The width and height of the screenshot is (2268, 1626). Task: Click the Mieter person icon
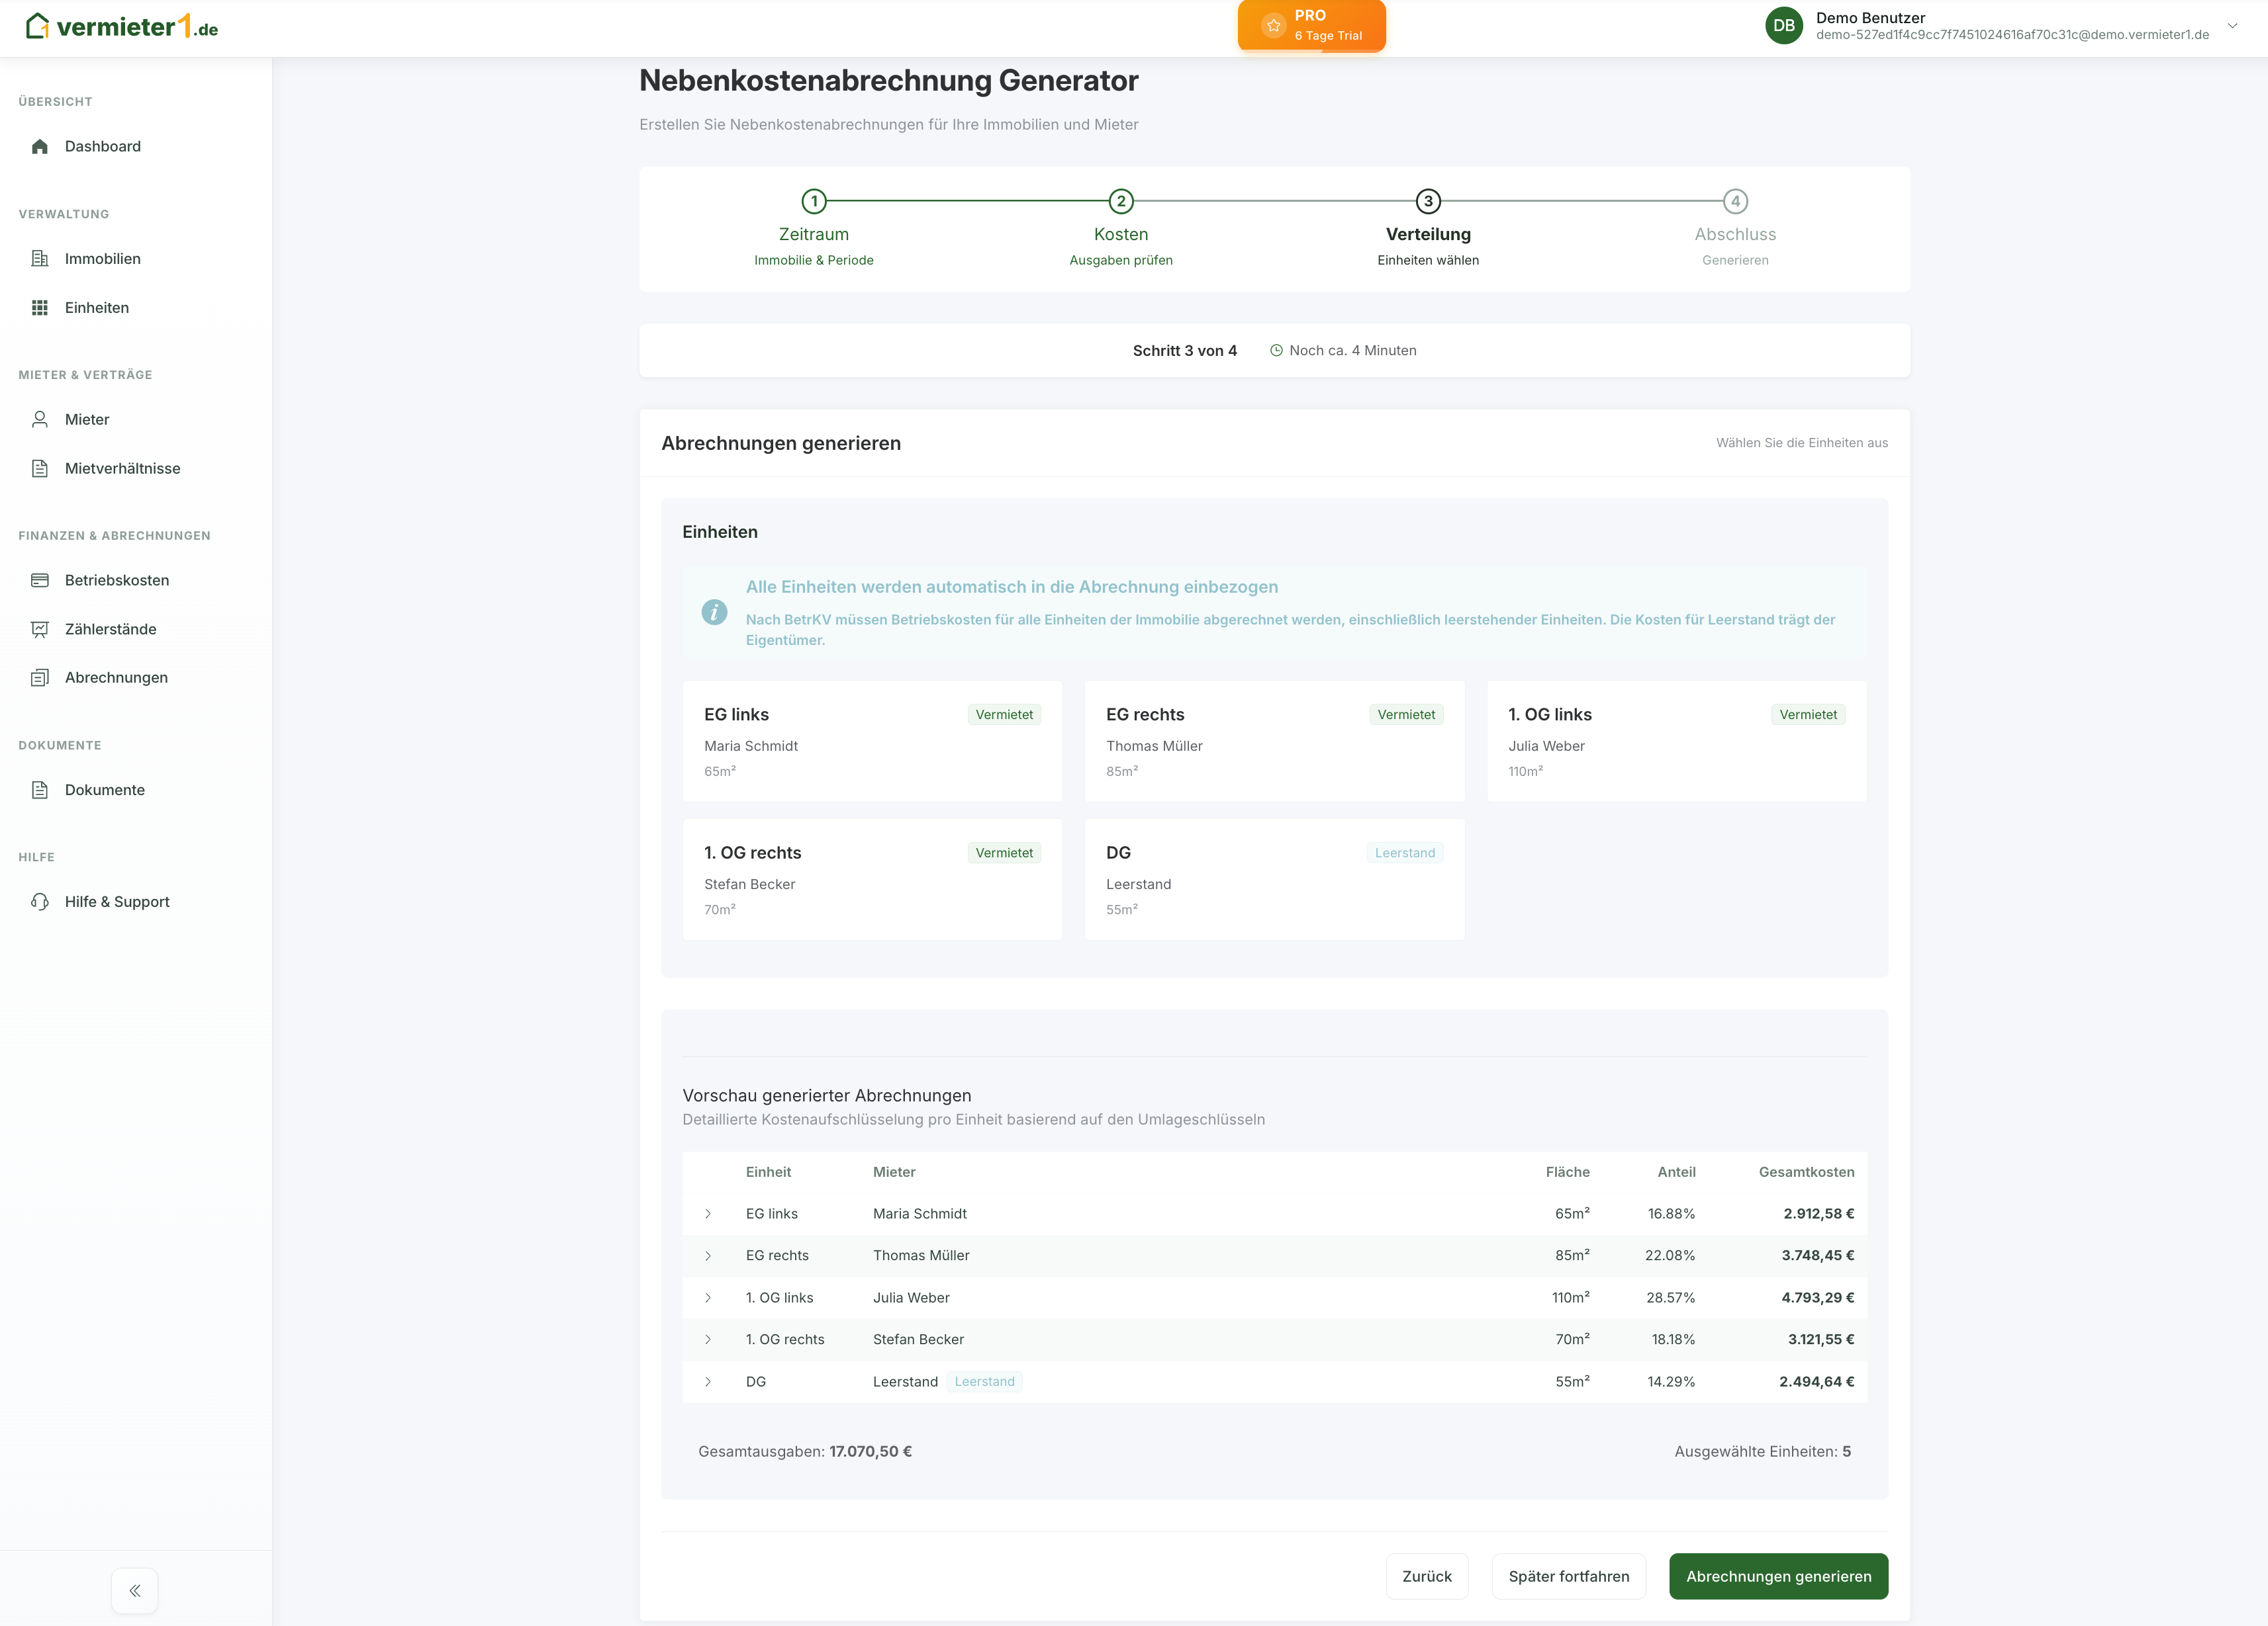pyautogui.click(x=40, y=420)
